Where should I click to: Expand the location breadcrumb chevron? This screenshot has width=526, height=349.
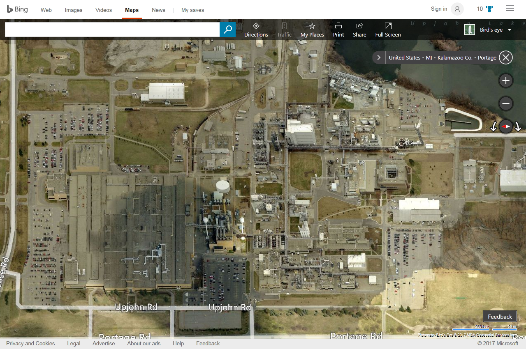coord(379,57)
